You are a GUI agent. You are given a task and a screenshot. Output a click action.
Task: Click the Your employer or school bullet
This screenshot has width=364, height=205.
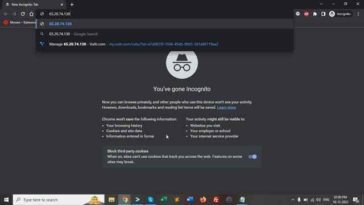[210, 131]
